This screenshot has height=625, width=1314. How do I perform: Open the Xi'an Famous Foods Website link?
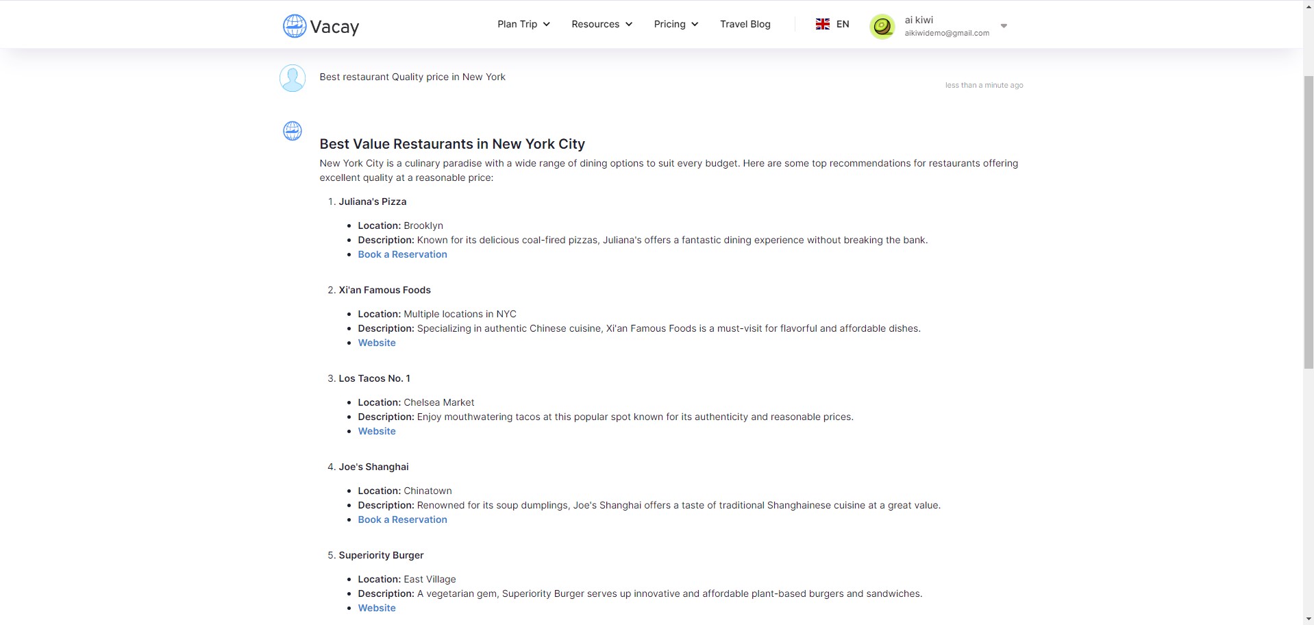pyautogui.click(x=377, y=343)
